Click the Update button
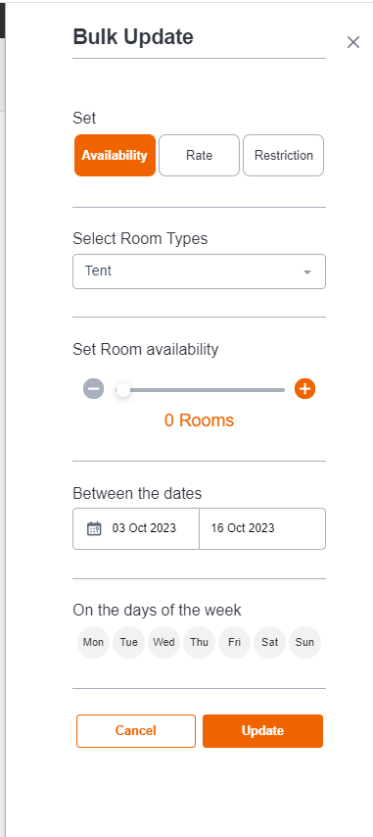373x837 pixels. pyautogui.click(x=262, y=731)
